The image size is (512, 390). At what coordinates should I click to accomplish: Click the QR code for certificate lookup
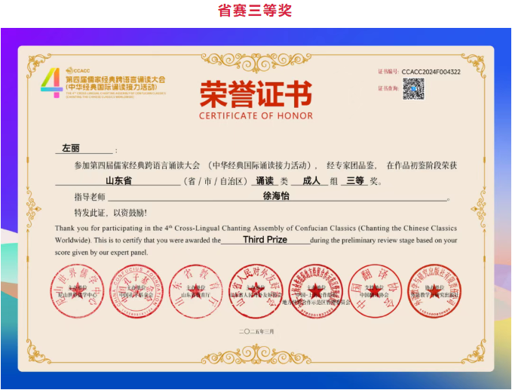(x=413, y=89)
